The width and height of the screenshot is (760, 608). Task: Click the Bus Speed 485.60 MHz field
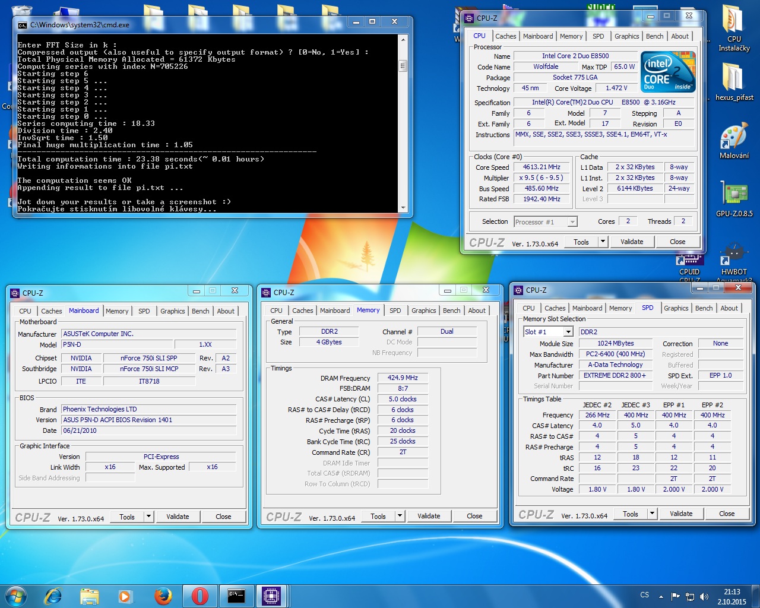click(x=541, y=188)
